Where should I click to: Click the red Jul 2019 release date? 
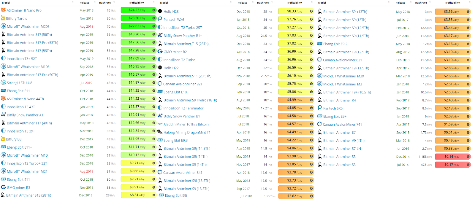86,83
